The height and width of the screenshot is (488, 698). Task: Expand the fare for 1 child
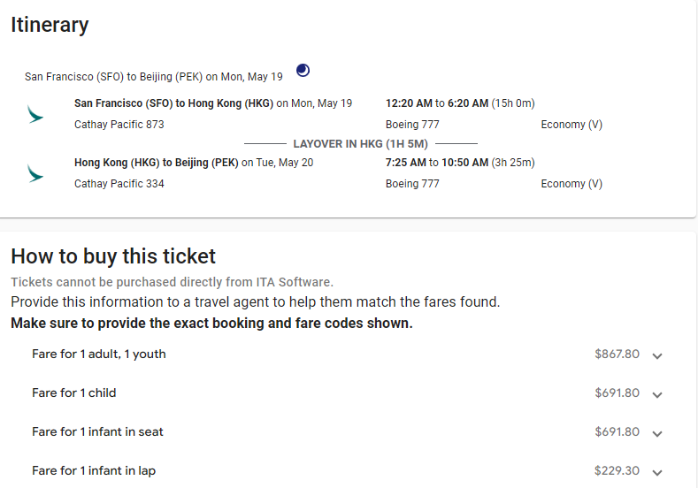pyautogui.click(x=657, y=394)
